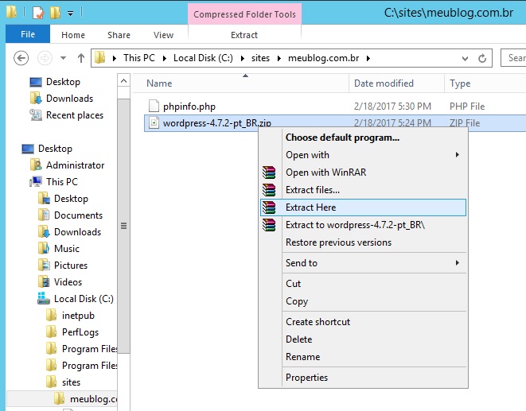Image resolution: width=526 pixels, height=411 pixels.
Task: Choose Copy from context menu
Action: (364, 301)
